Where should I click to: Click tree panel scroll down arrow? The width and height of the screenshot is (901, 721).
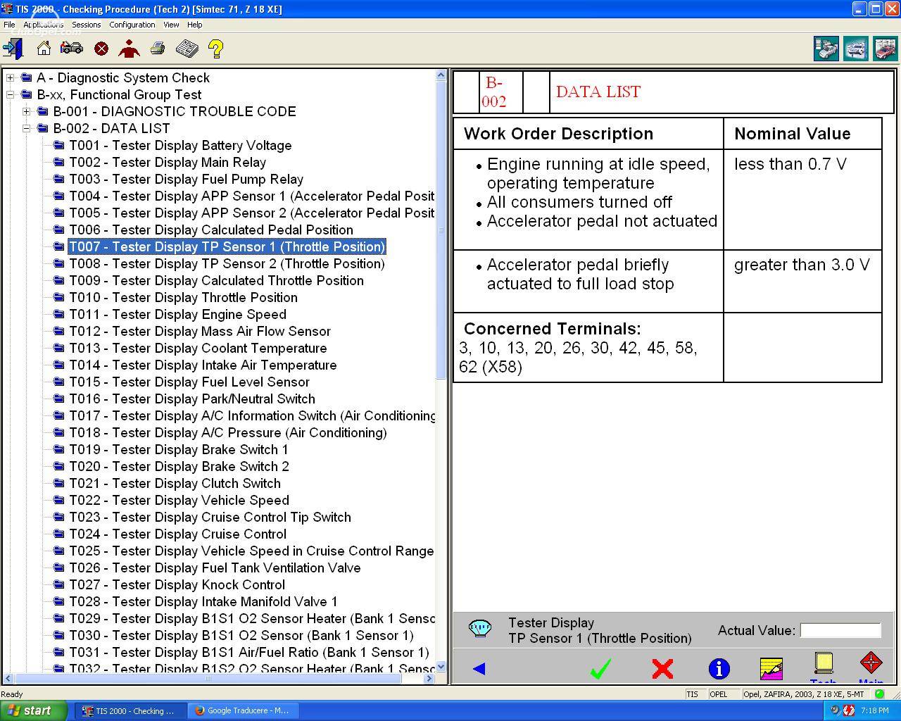(441, 666)
